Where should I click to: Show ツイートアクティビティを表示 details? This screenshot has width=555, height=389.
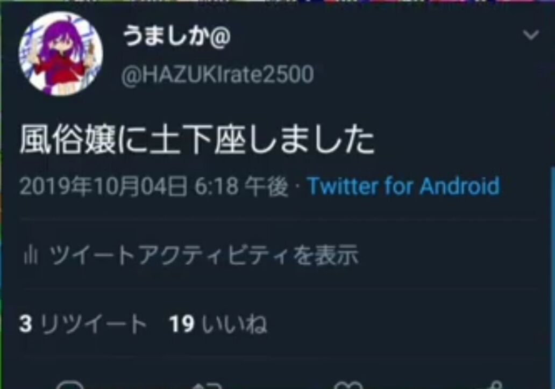204,255
